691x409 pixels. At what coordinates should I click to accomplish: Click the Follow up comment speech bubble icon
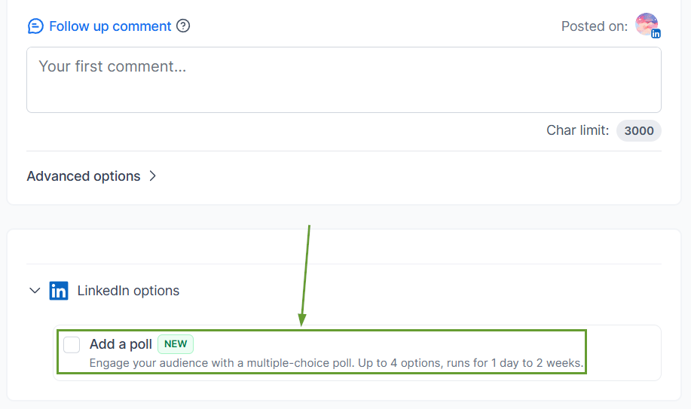pyautogui.click(x=35, y=26)
